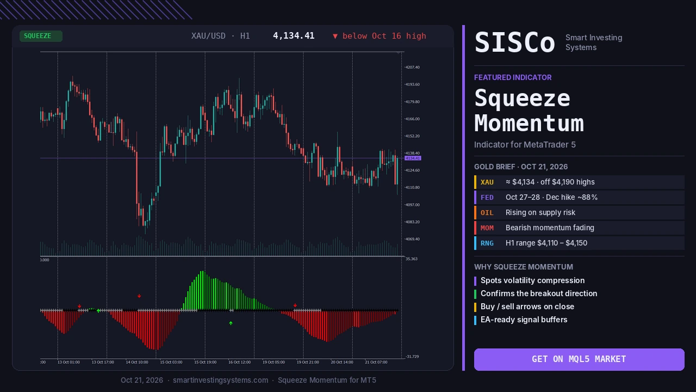Click the 13 Oct 01:00 time label
Viewport: 696px width, 392px height.
pos(69,362)
